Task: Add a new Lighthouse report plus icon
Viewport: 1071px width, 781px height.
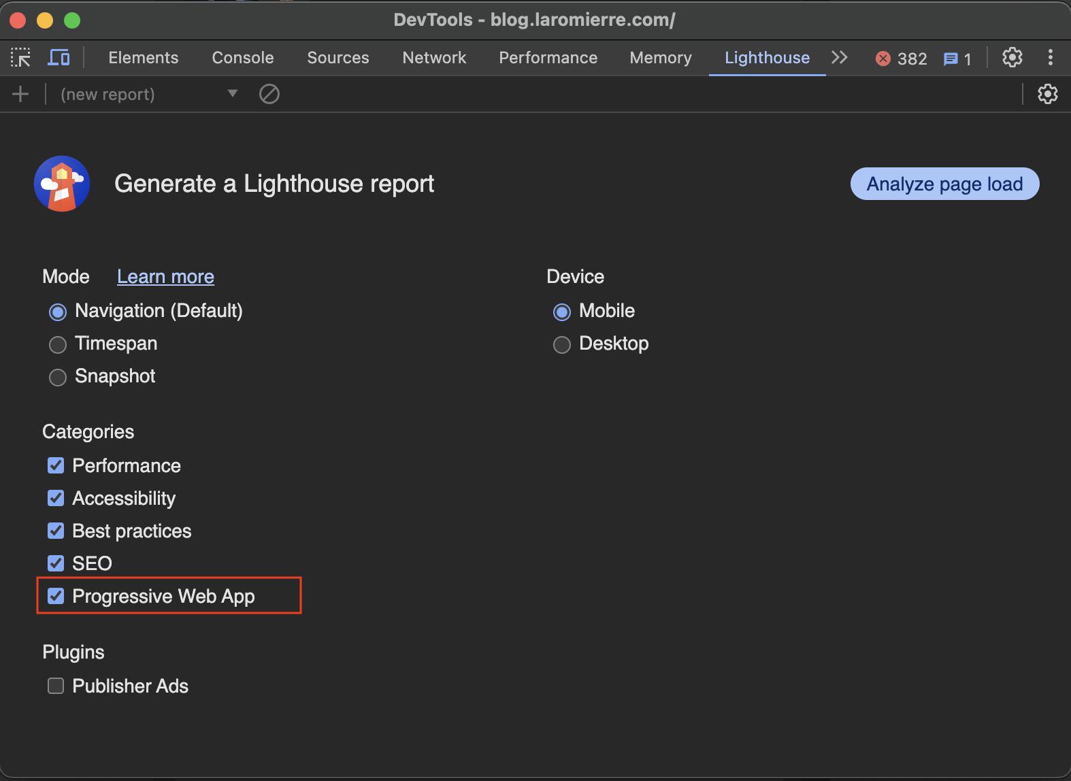Action: click(20, 94)
